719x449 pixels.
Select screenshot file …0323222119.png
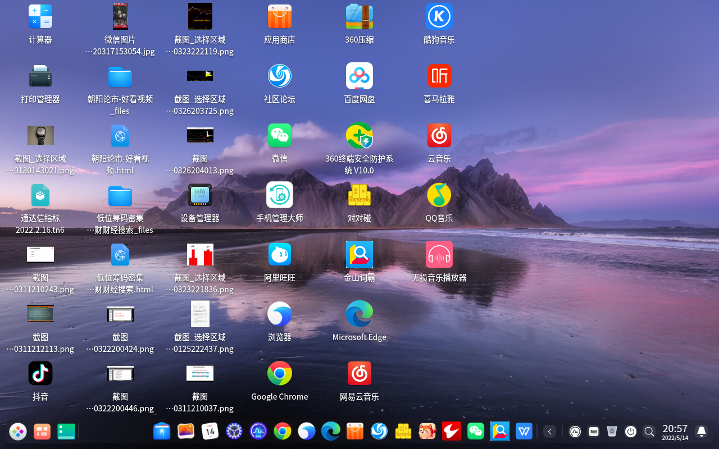click(200, 17)
